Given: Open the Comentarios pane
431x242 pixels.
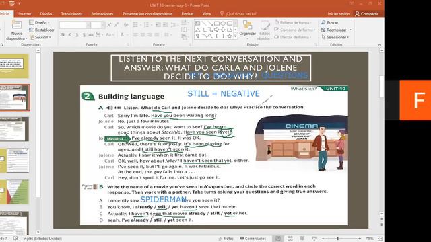Looking at the screenshot, I should 253,239.
